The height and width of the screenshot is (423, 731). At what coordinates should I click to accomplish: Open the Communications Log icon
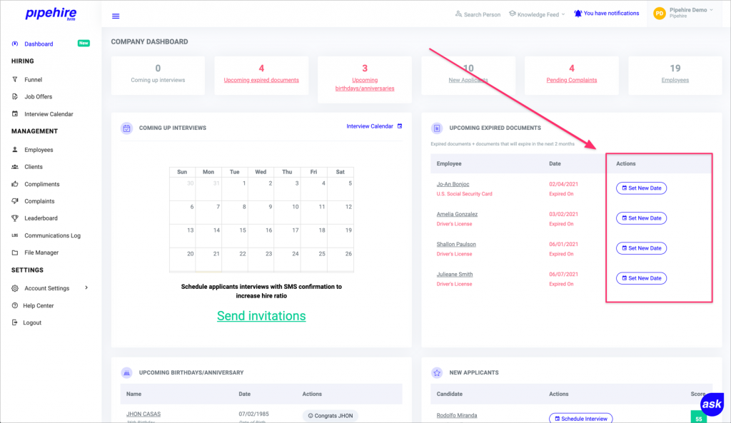point(16,235)
